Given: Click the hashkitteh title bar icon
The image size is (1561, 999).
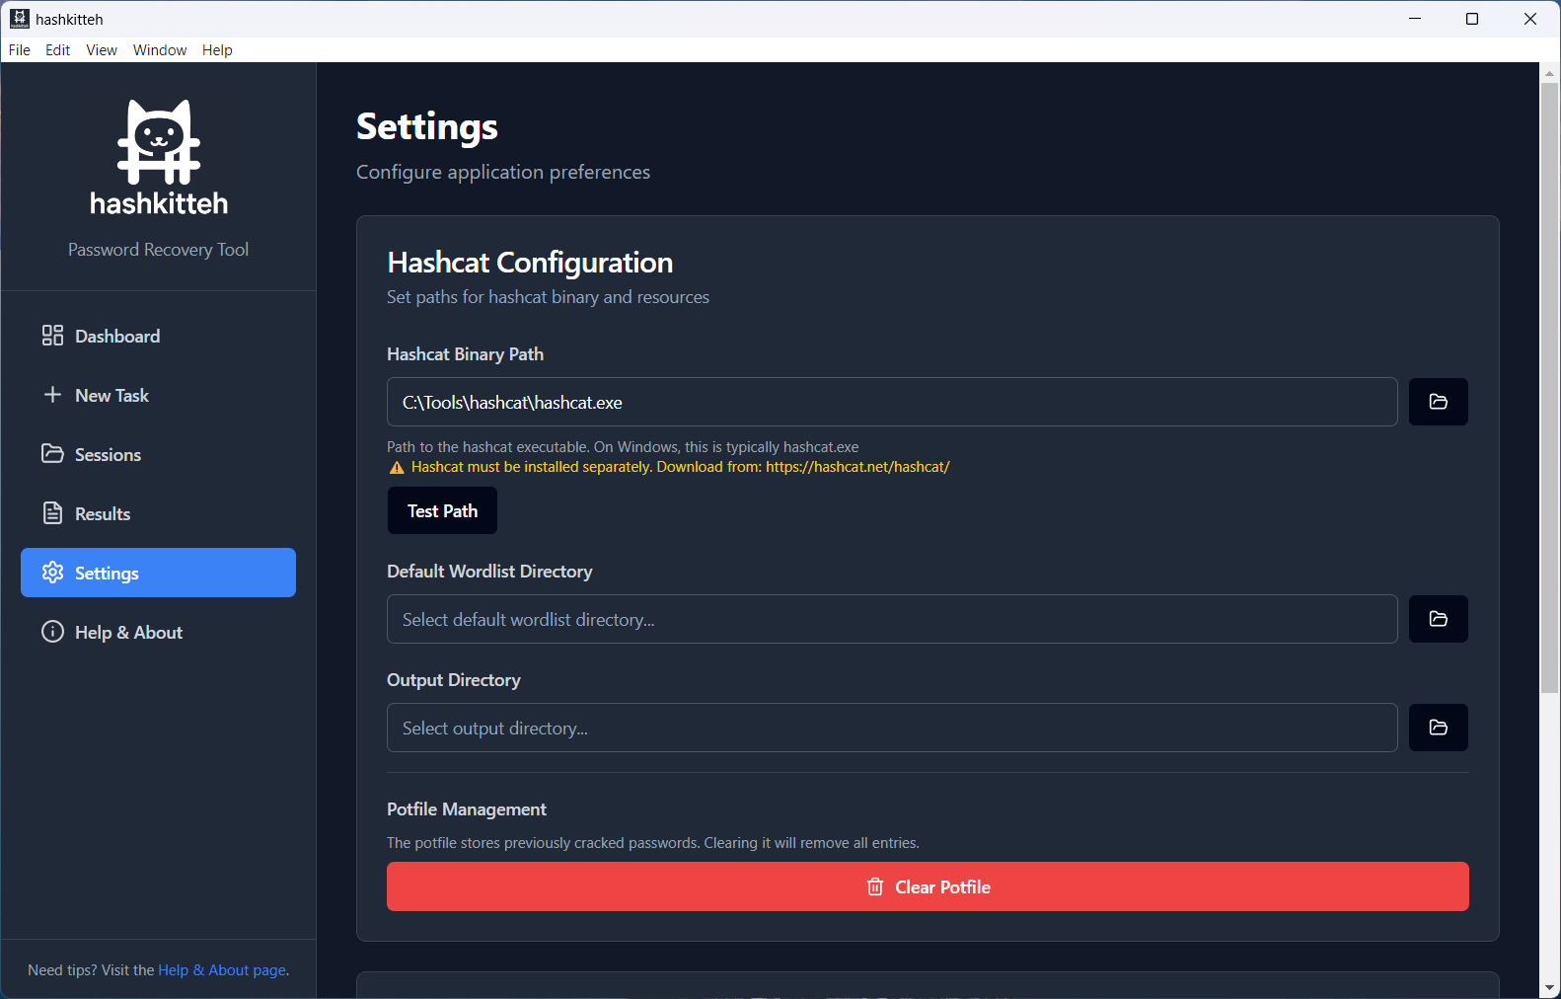Looking at the screenshot, I should coord(20,19).
